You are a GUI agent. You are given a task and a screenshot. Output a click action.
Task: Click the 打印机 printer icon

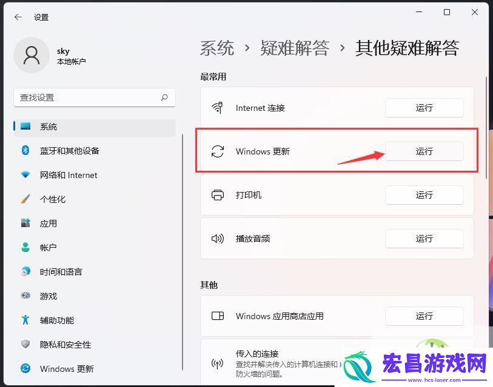point(217,195)
